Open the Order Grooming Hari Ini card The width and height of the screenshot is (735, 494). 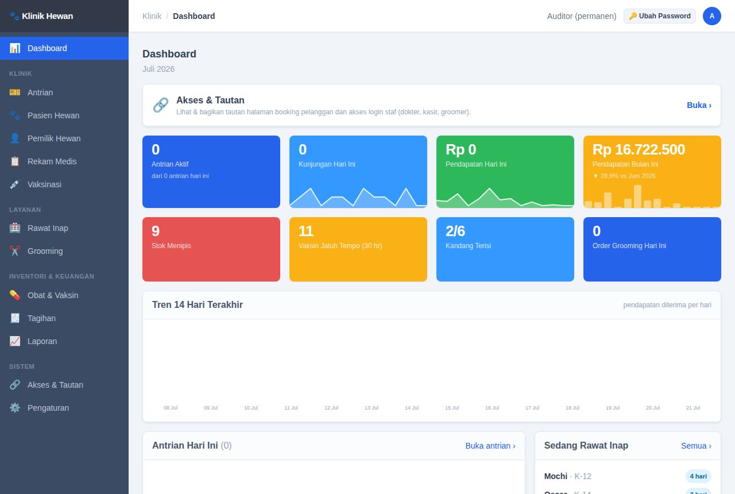(x=652, y=249)
